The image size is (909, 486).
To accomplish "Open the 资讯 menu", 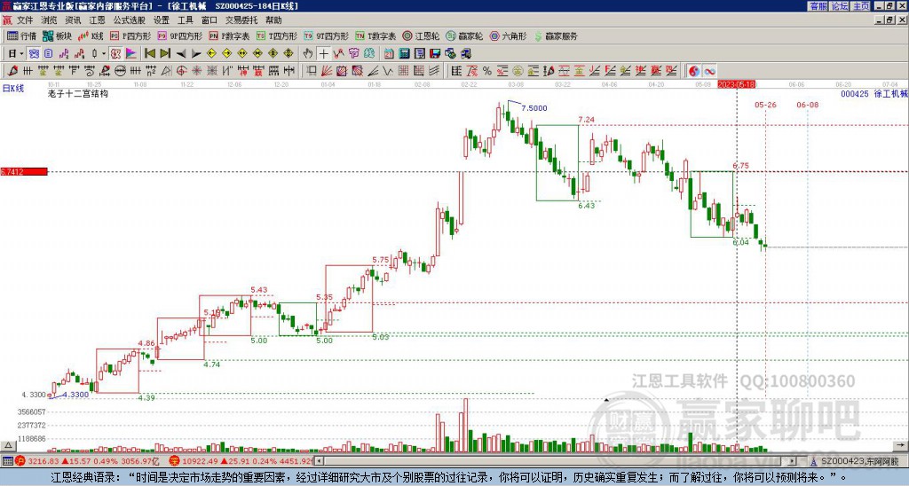I will [73, 20].
